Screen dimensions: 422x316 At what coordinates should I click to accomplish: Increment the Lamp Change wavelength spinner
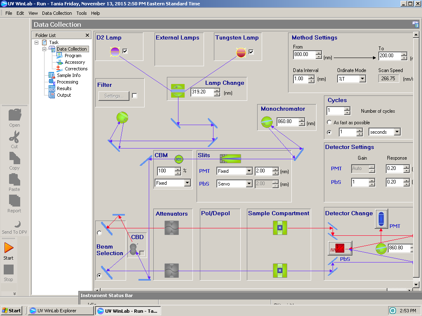[x=217, y=90]
